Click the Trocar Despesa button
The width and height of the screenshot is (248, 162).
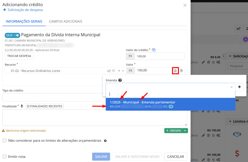[19, 56]
